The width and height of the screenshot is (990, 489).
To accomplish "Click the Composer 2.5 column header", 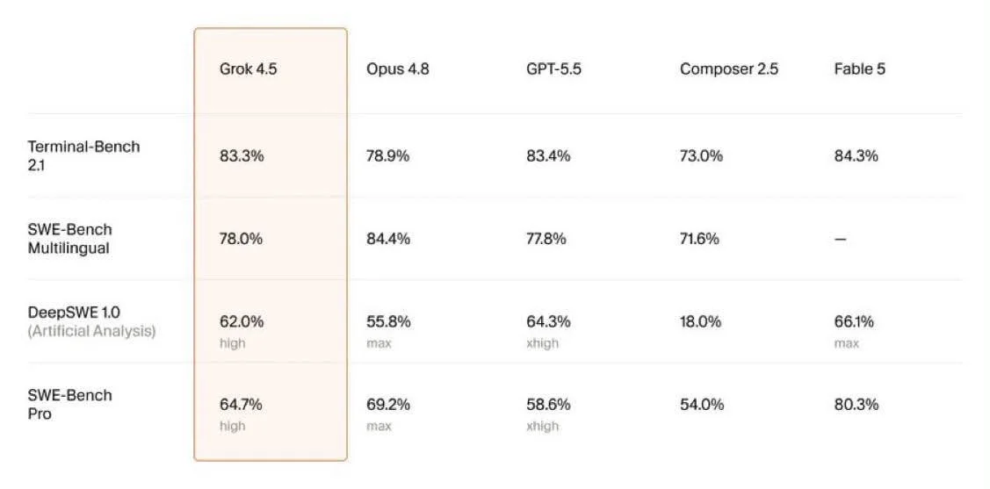I will click(x=729, y=69).
